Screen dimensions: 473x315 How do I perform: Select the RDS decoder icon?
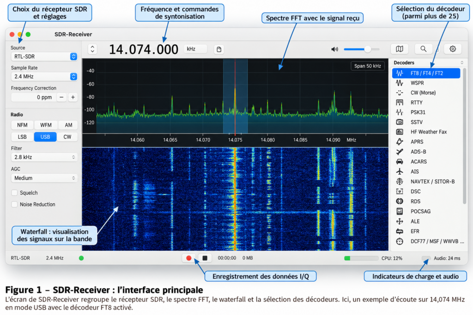400,201
